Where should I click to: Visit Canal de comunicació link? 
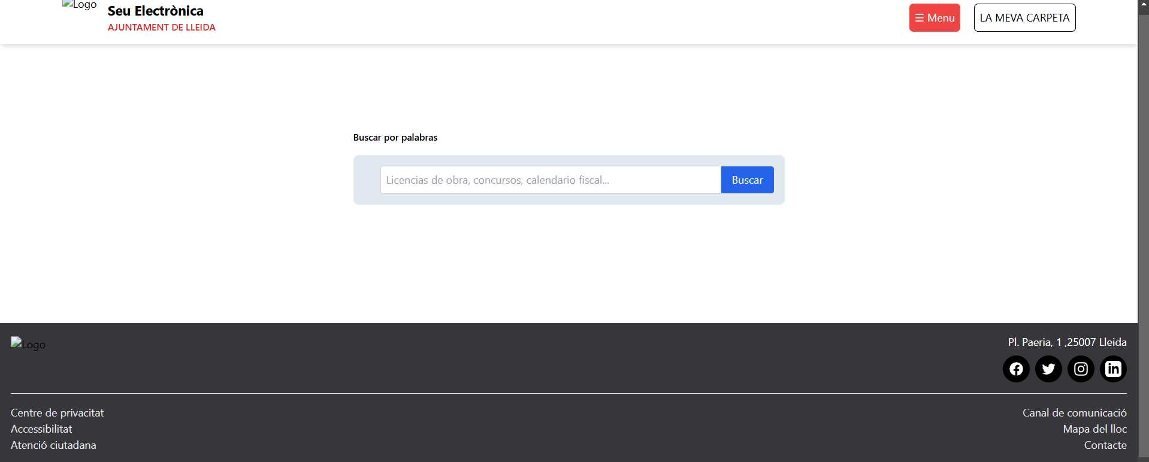pos(1074,413)
